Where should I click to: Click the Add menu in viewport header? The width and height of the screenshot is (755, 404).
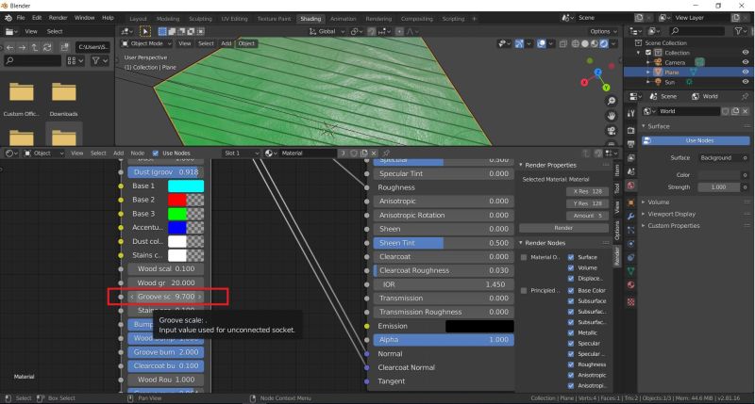coord(226,43)
